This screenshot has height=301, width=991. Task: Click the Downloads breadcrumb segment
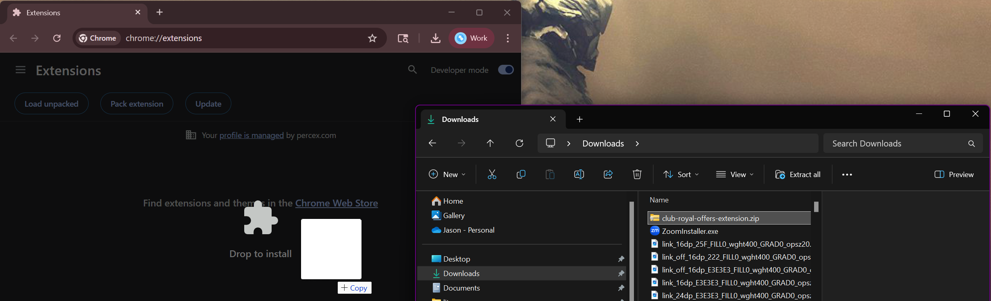(603, 144)
